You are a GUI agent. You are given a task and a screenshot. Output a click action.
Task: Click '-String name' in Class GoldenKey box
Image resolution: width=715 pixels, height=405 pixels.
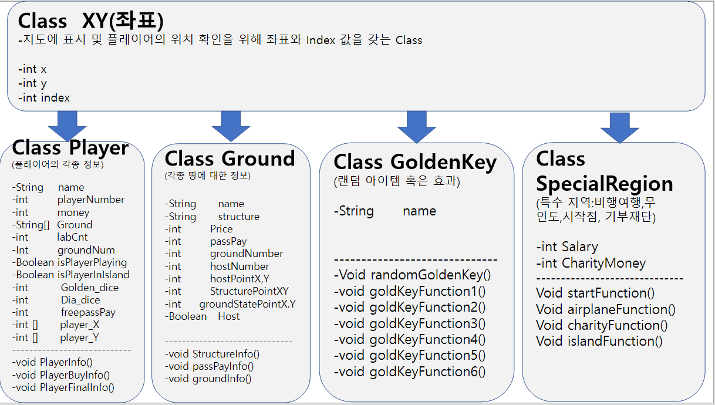click(385, 211)
